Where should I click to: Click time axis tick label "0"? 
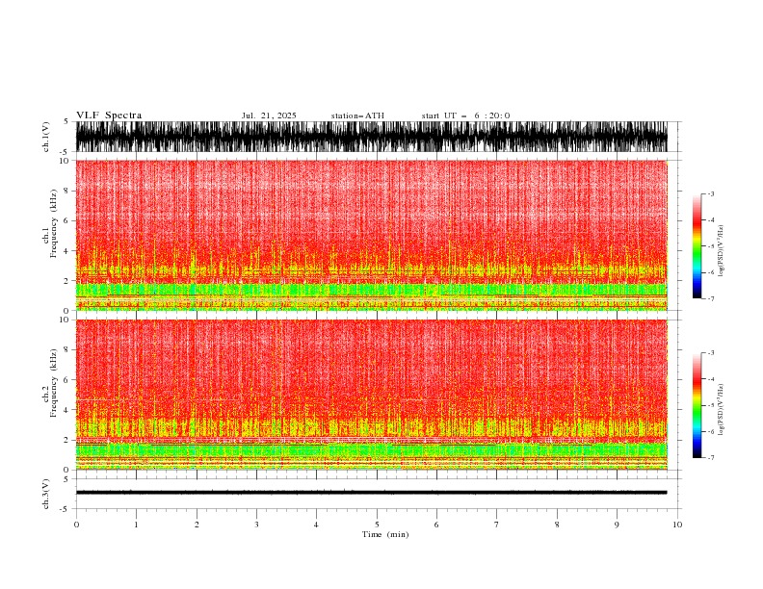click(76, 525)
